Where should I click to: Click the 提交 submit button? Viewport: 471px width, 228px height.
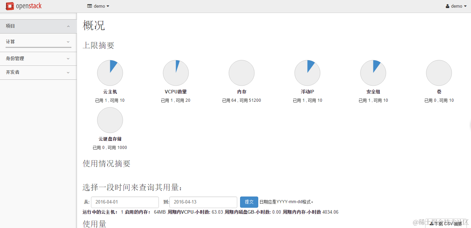tap(249, 202)
